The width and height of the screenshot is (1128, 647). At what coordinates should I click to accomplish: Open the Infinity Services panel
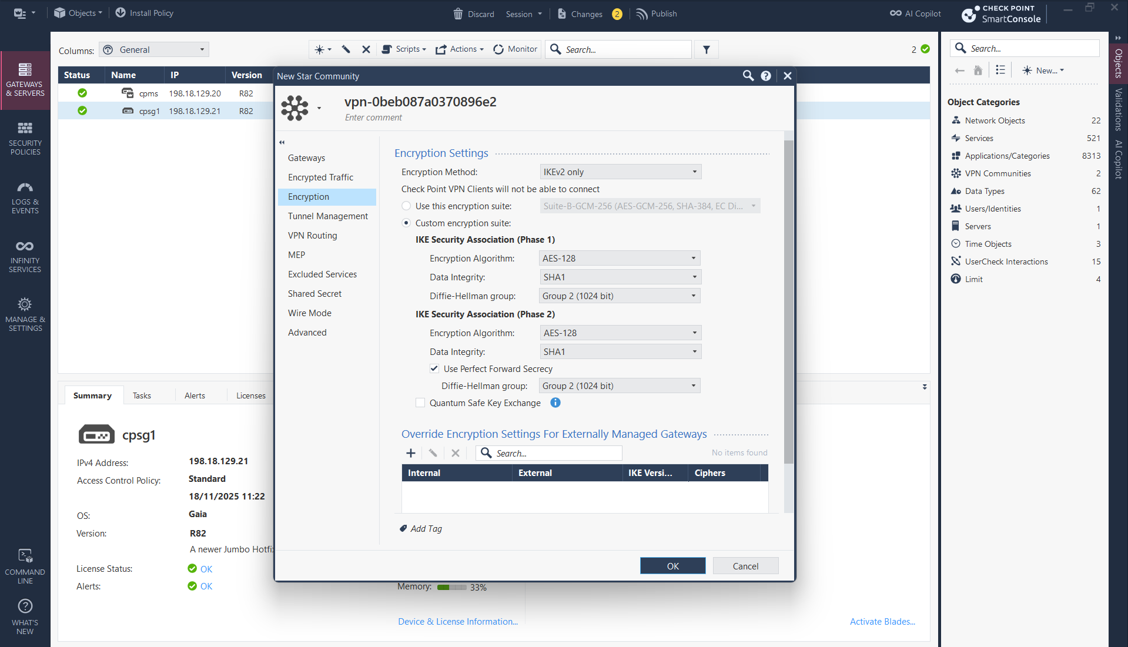(25, 256)
